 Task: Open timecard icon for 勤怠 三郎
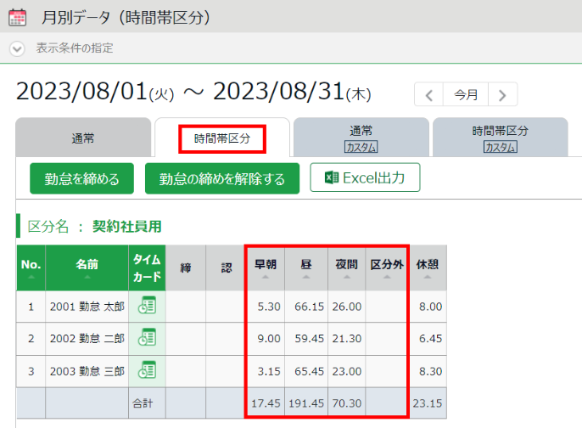(147, 369)
